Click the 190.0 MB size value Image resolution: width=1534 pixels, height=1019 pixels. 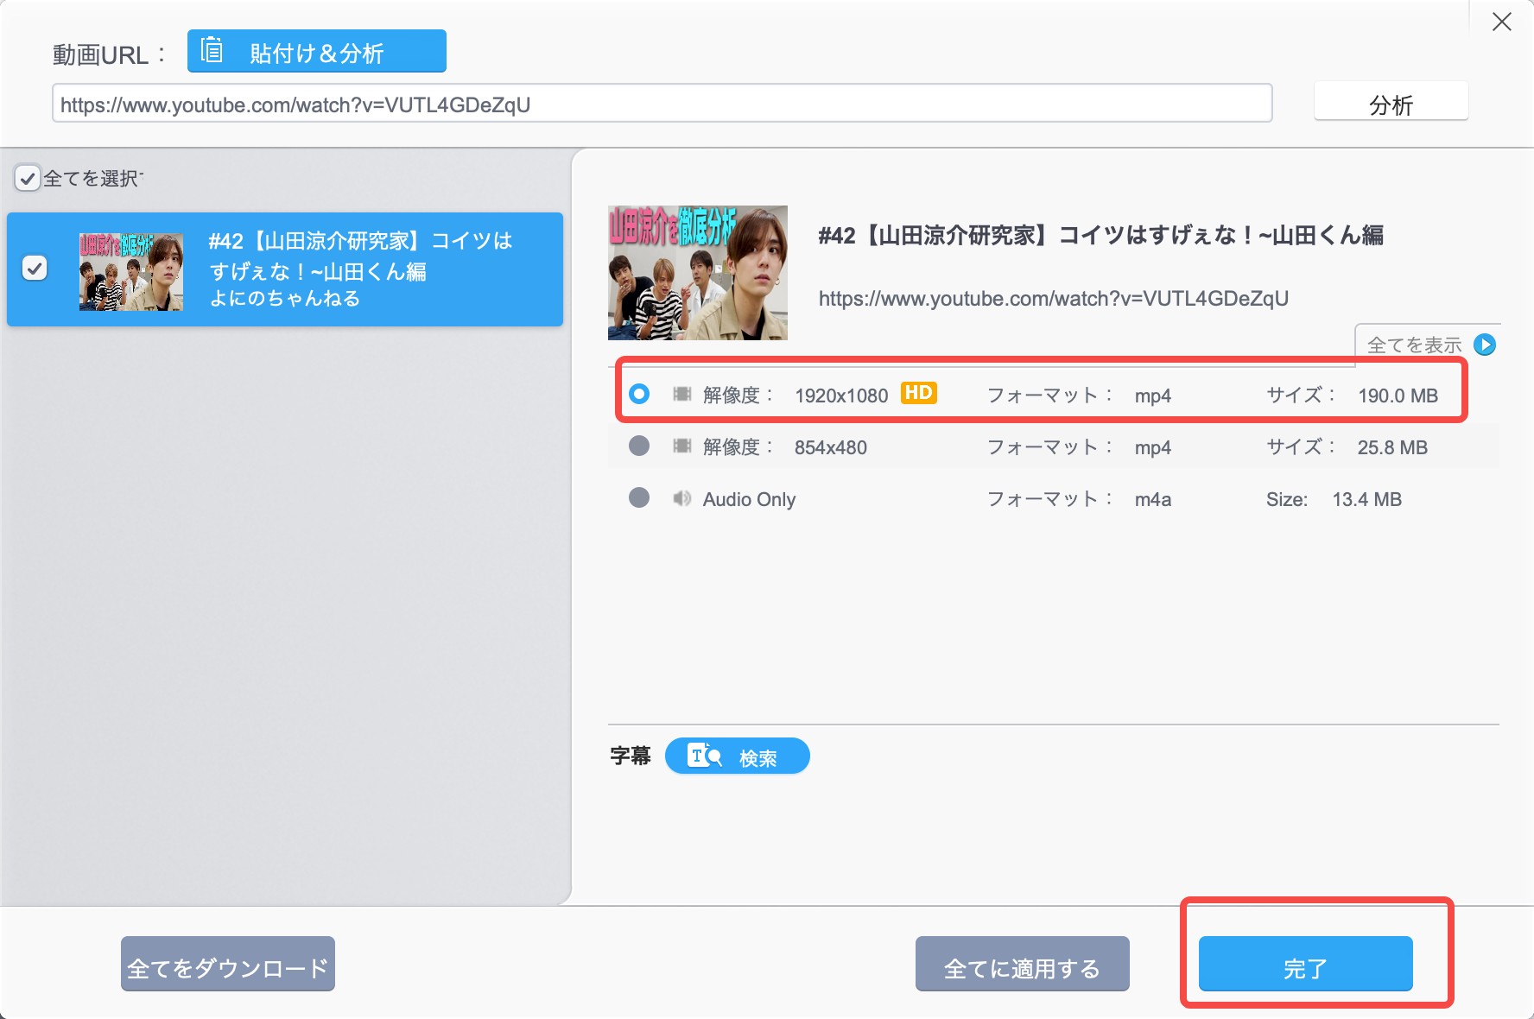click(x=1398, y=396)
